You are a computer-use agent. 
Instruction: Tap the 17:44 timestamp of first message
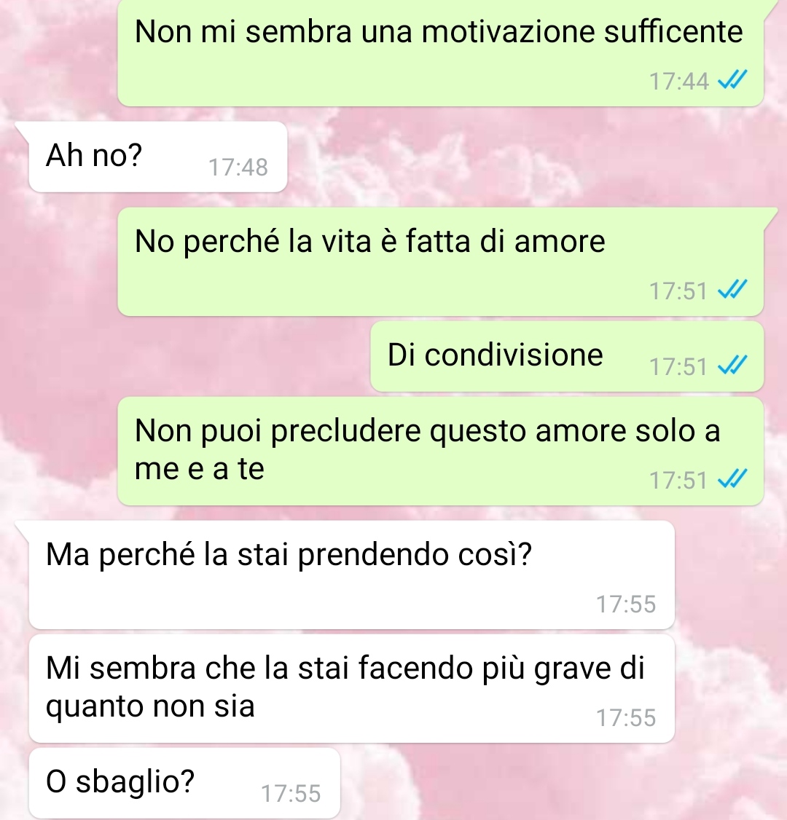[x=678, y=81]
